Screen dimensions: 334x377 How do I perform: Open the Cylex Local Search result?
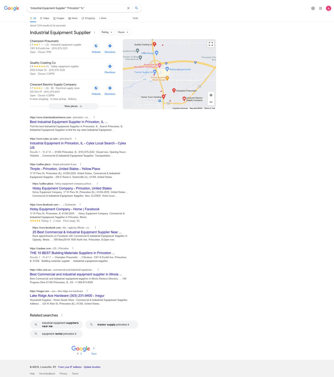point(78,145)
